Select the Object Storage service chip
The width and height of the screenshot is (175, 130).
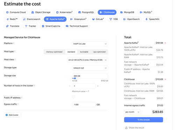(41, 12)
